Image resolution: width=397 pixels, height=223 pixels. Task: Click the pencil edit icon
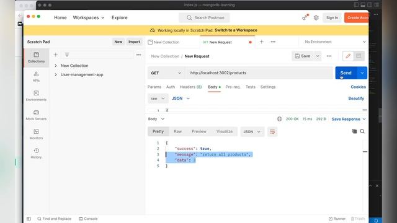tap(348, 56)
